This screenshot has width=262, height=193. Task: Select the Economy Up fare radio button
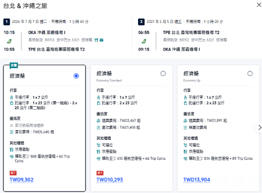250,74
